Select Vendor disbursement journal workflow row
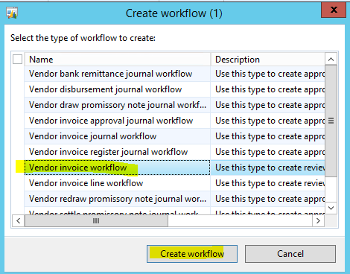Image resolution: width=350 pixels, height=274 pixels. [x=117, y=89]
